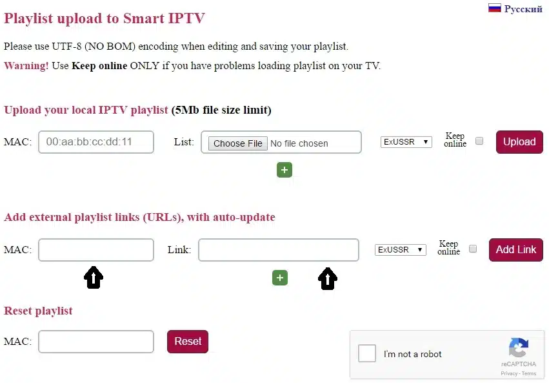Open the Русский language link

coord(524,8)
